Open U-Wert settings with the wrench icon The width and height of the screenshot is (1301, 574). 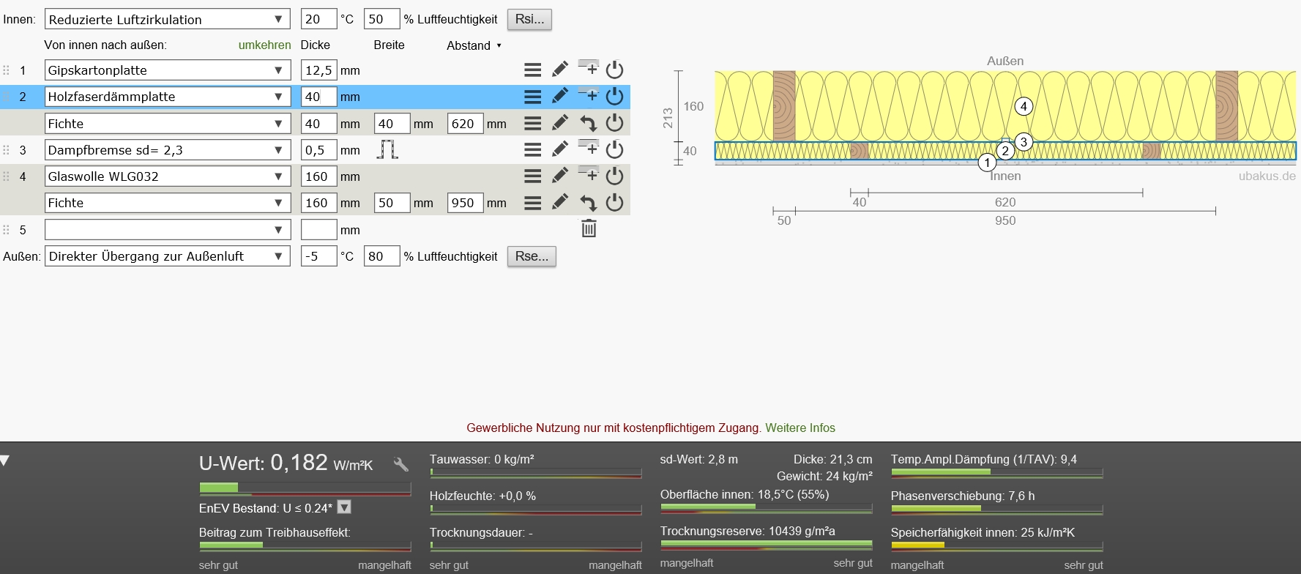[x=400, y=464]
